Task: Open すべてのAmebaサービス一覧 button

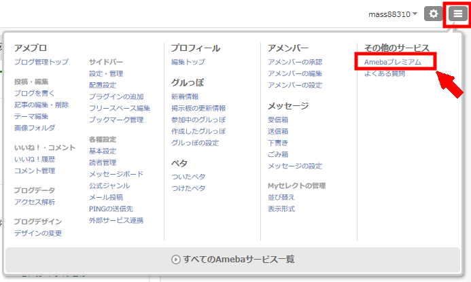Action: click(233, 259)
